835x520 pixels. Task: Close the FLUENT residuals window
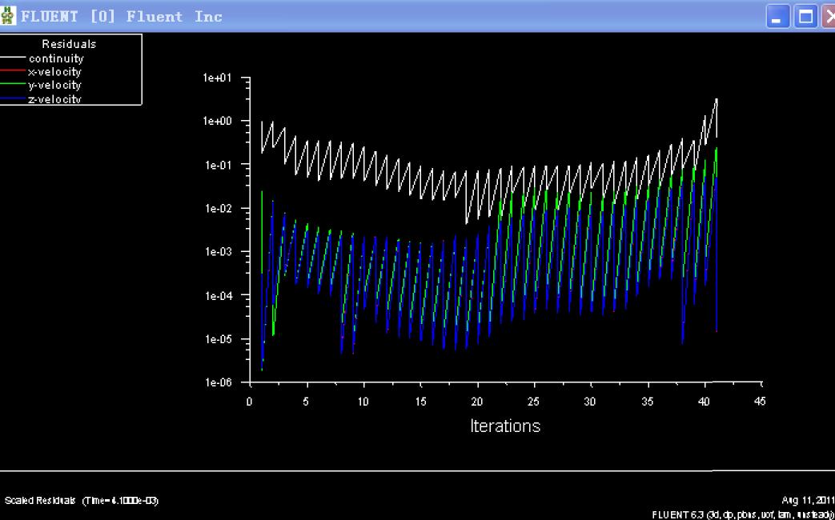coord(829,16)
